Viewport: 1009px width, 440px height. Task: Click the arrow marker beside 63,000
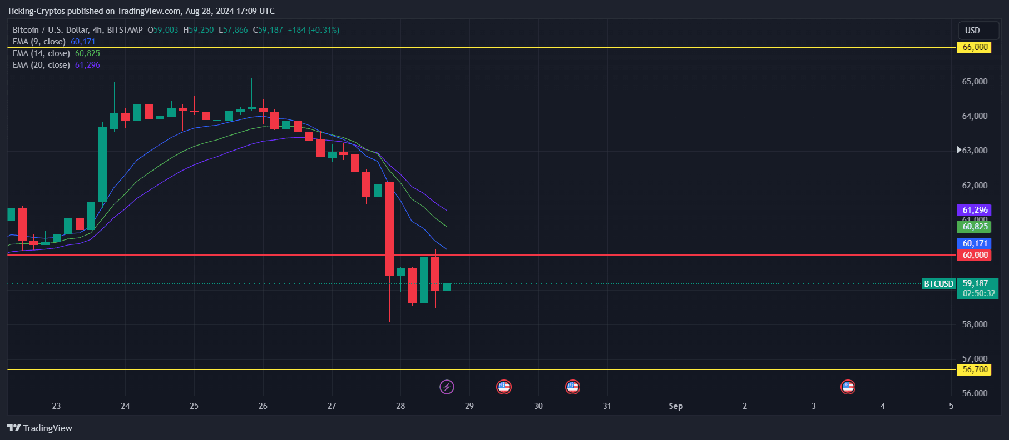coord(959,150)
